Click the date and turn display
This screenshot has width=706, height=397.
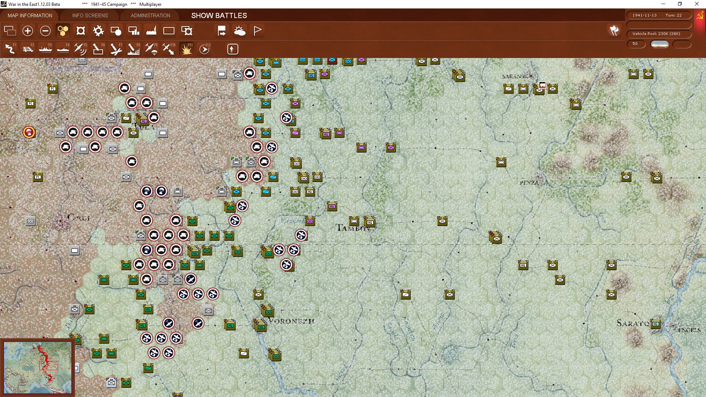[x=659, y=15]
